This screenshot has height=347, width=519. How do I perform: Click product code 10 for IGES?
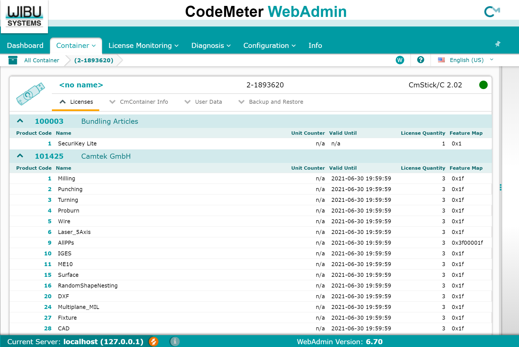pos(48,253)
